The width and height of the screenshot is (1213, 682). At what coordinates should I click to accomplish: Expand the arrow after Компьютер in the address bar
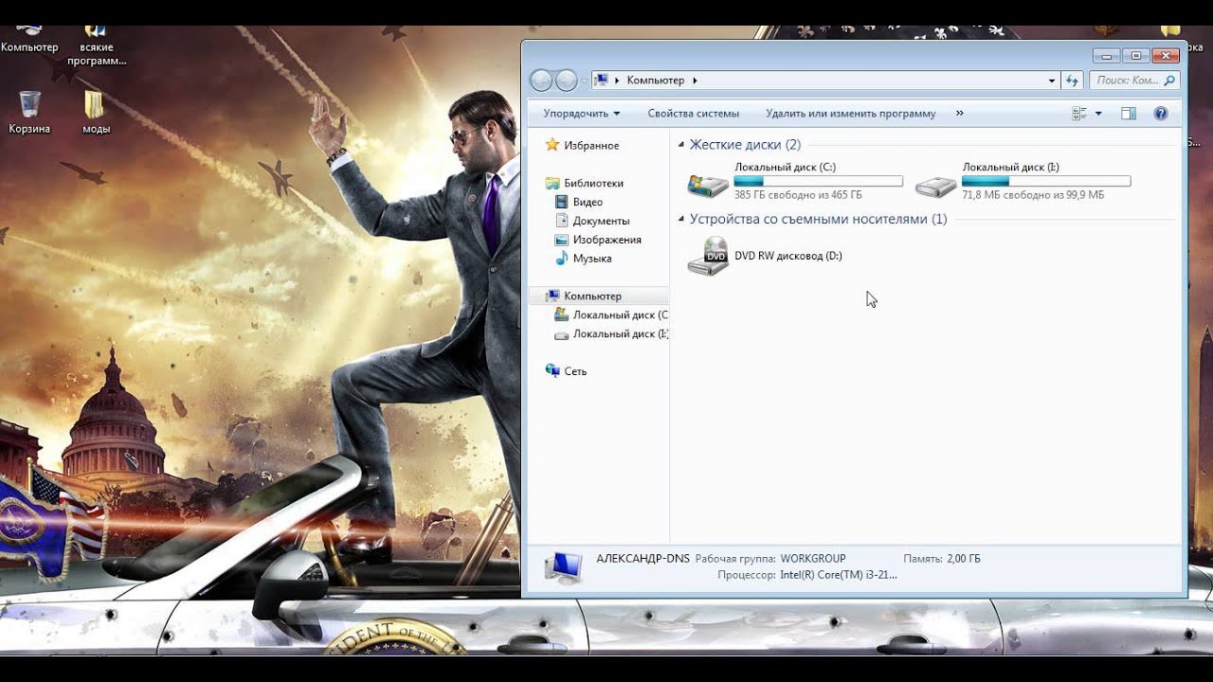pos(695,81)
